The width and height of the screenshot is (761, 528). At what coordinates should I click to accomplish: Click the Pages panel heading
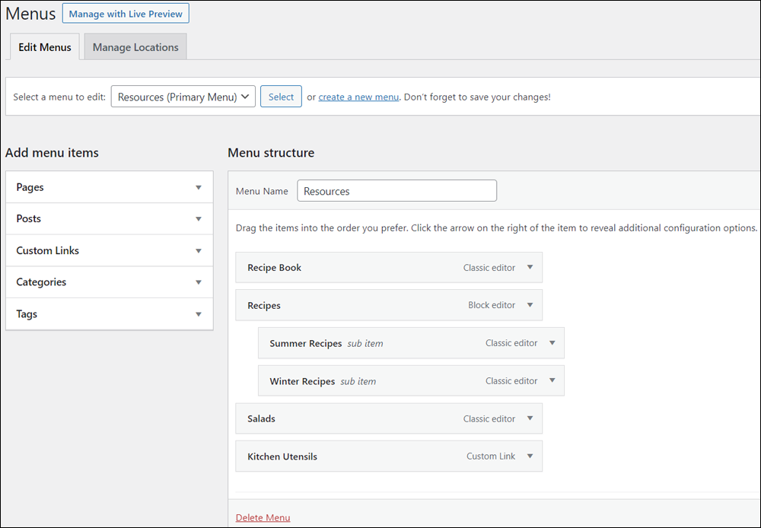click(30, 187)
